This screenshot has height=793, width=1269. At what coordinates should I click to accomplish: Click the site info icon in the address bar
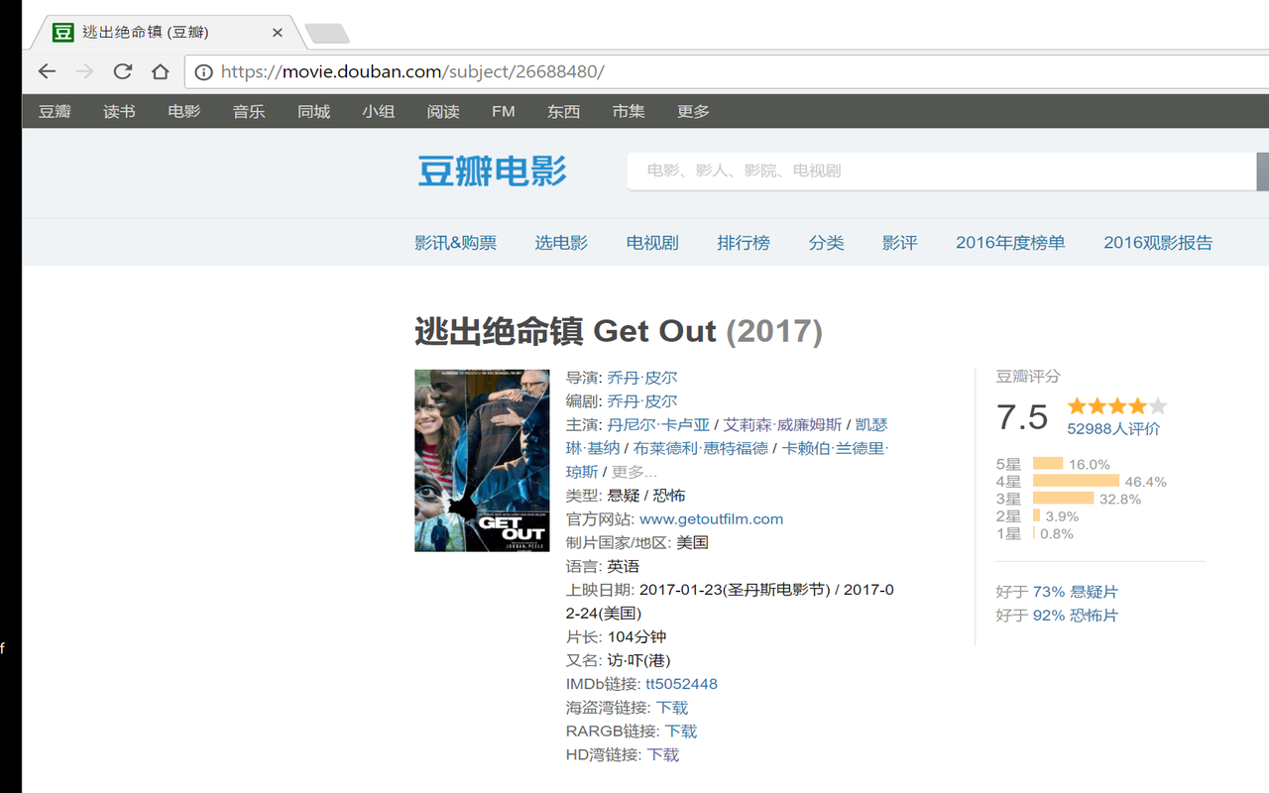(x=205, y=71)
